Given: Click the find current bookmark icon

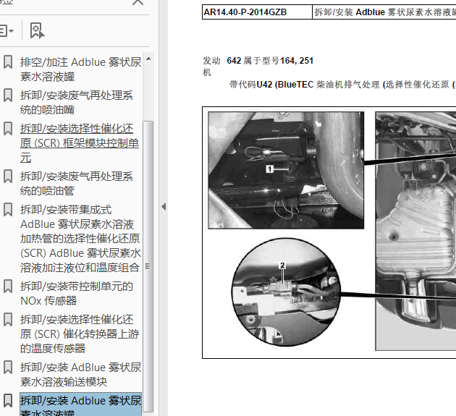Looking at the screenshot, I should (37, 30).
